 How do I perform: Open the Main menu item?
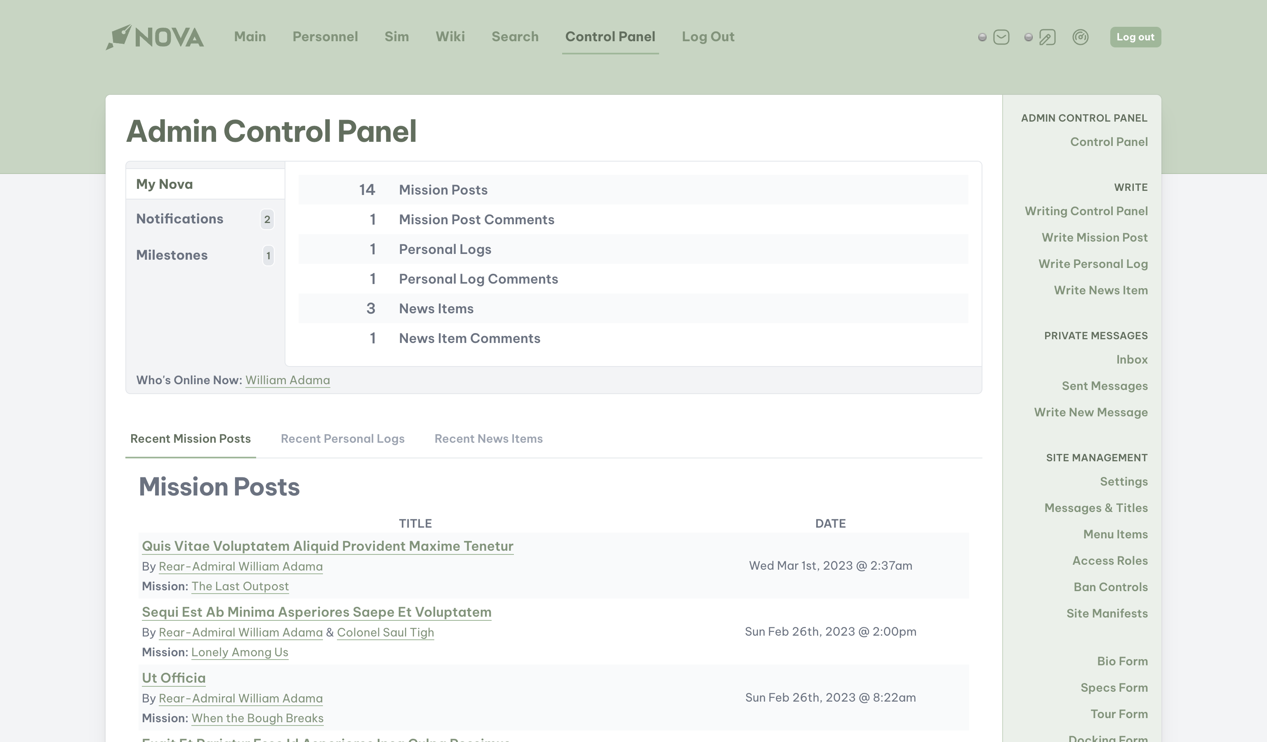pos(250,37)
